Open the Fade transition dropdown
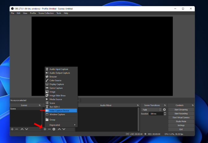The height and width of the screenshot is (143, 208). click(151, 109)
